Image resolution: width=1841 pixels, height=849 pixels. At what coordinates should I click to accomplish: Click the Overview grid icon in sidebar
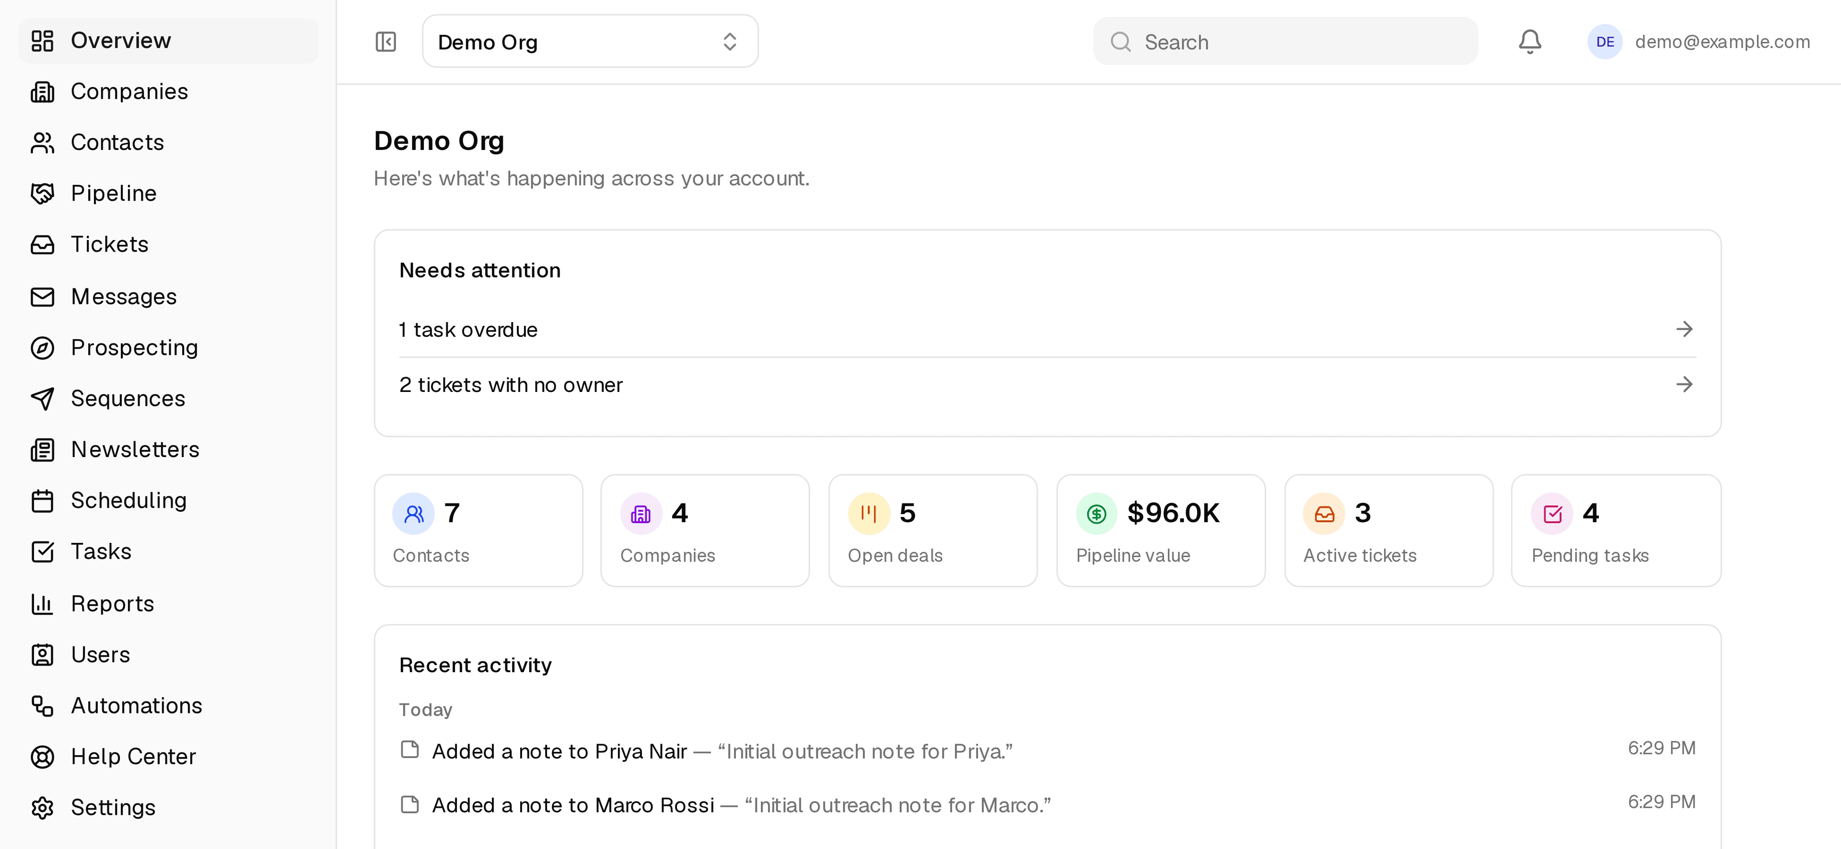(42, 41)
